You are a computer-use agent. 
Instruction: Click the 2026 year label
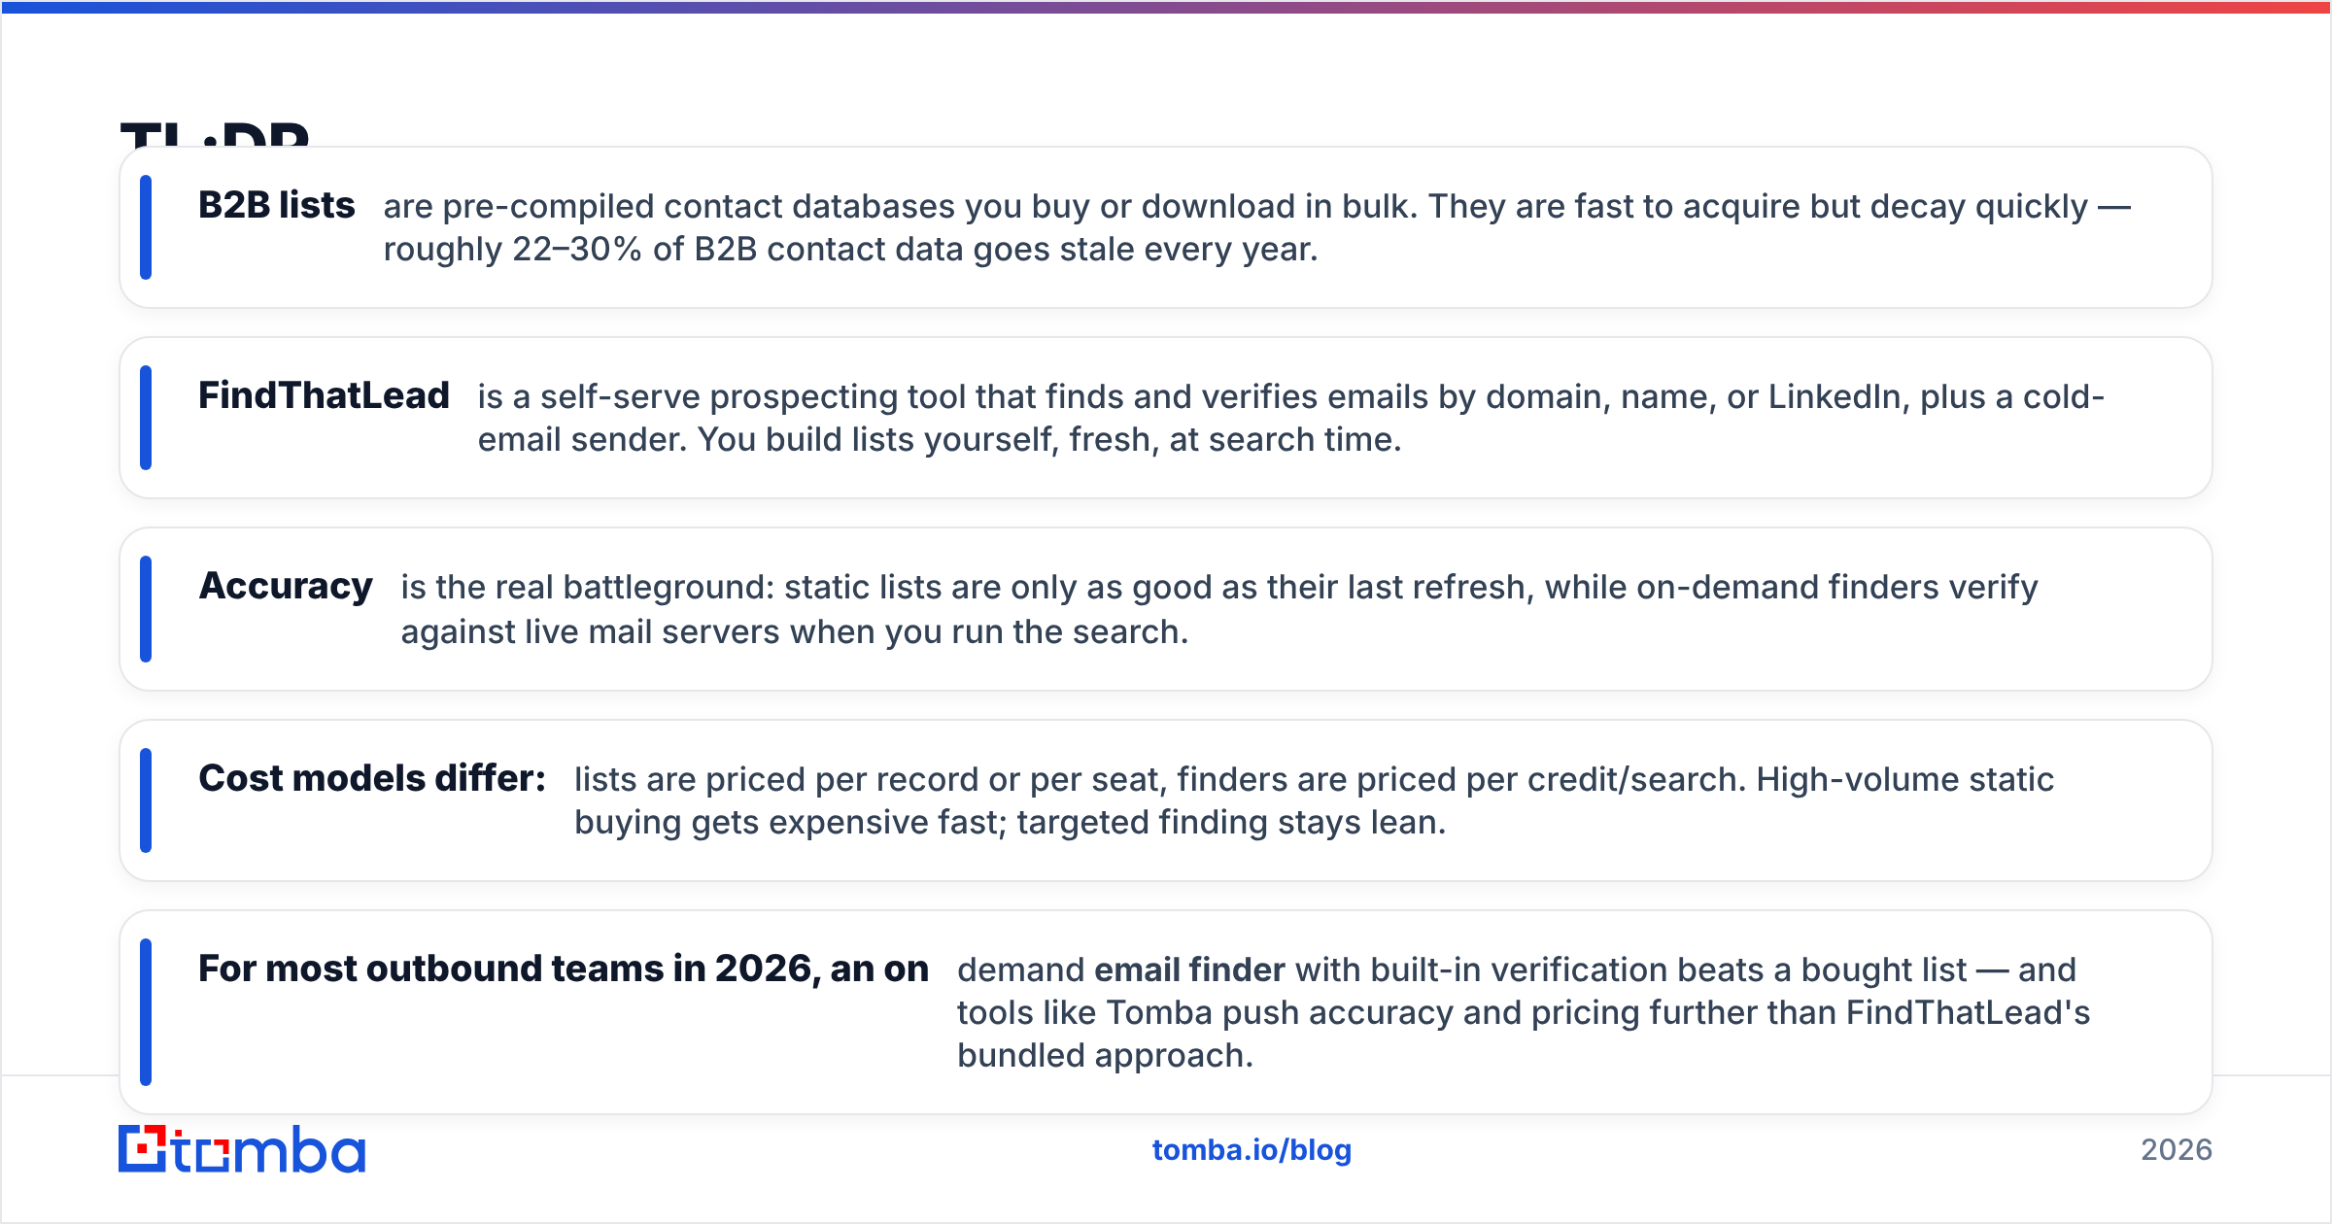2177,1150
